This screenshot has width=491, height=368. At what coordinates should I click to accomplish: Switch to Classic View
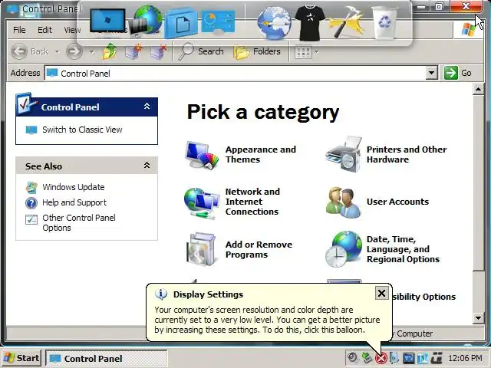82,130
